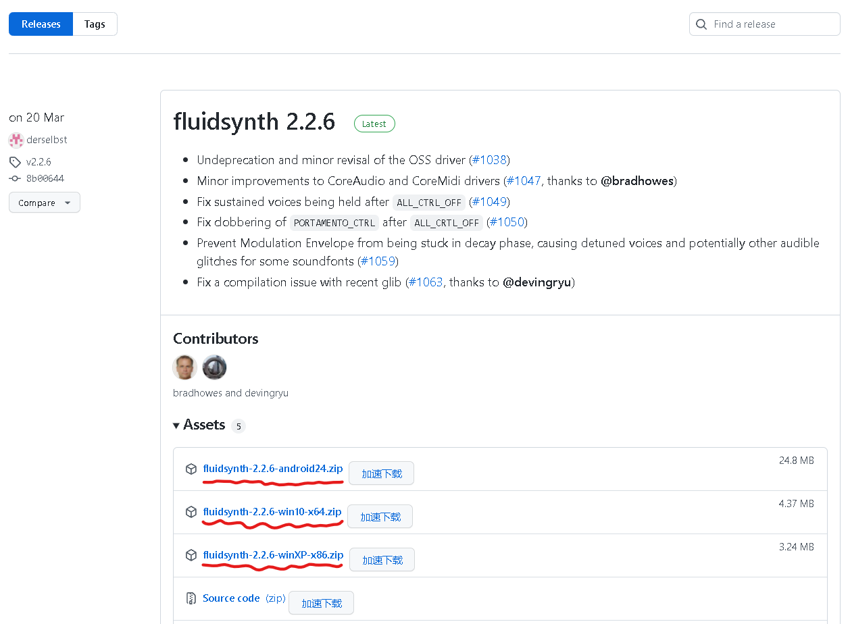
Task: Focus the Find a release search field
Action: (770, 24)
